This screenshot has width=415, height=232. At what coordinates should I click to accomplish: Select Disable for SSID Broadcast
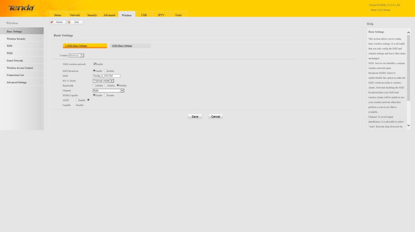[105, 71]
